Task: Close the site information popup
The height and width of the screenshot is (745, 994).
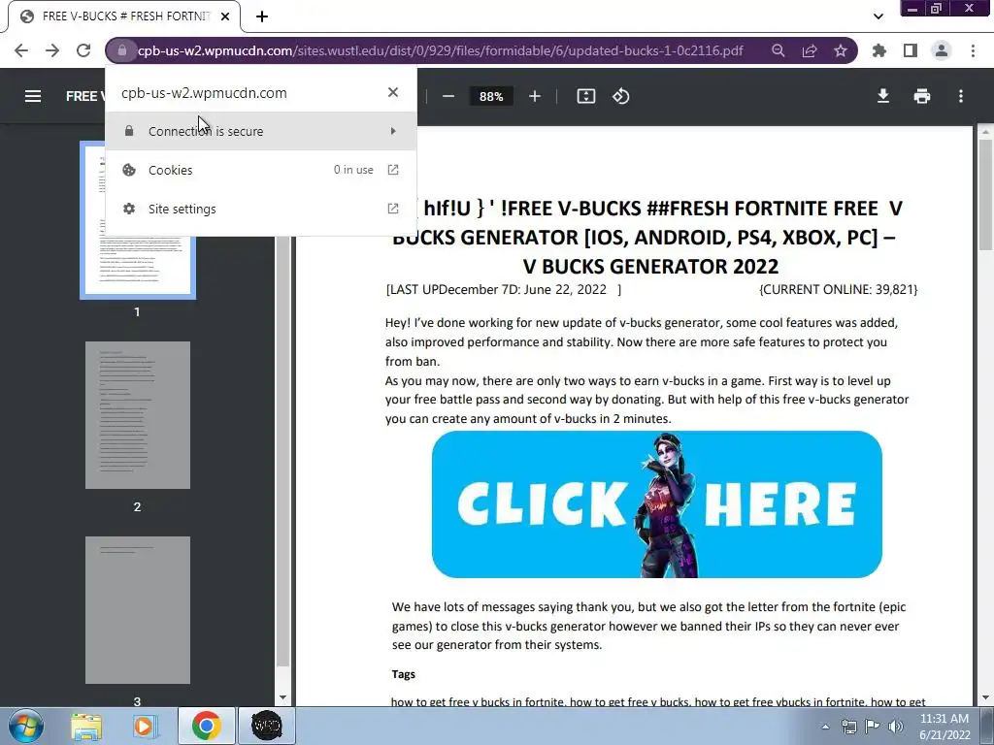Action: [393, 92]
